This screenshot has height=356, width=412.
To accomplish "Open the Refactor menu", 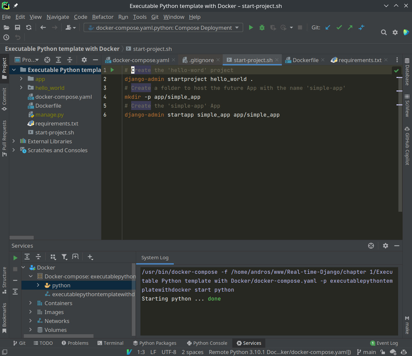I will (102, 17).
